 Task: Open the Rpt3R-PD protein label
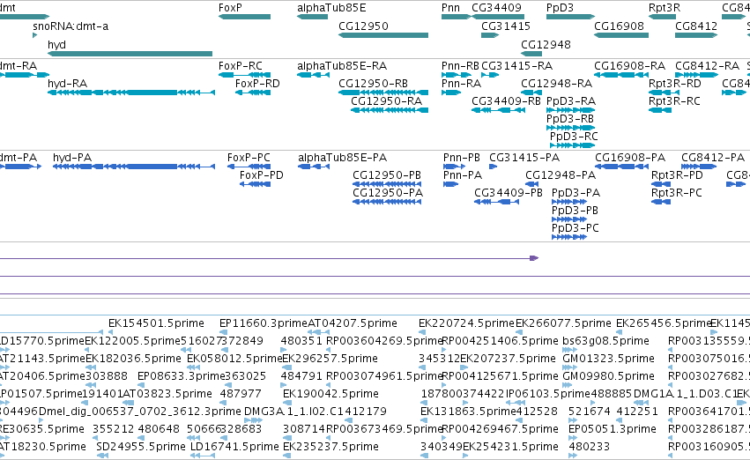coord(678,175)
